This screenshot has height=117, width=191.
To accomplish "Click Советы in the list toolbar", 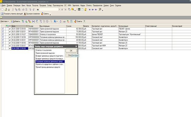I will tap(78, 21).
